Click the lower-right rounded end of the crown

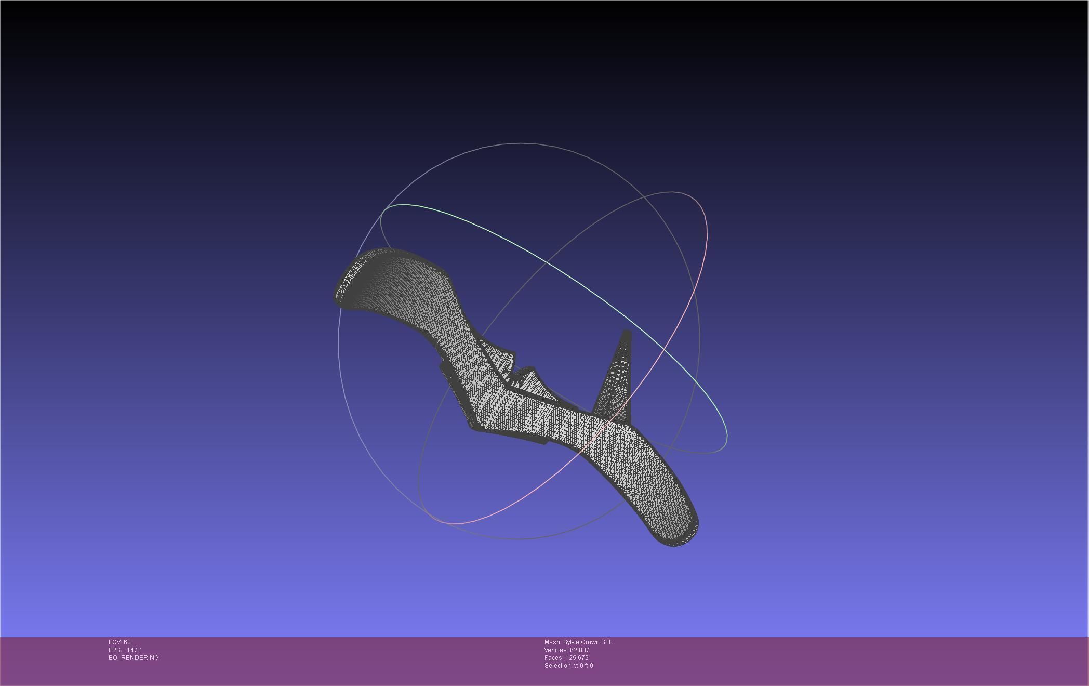point(674,525)
